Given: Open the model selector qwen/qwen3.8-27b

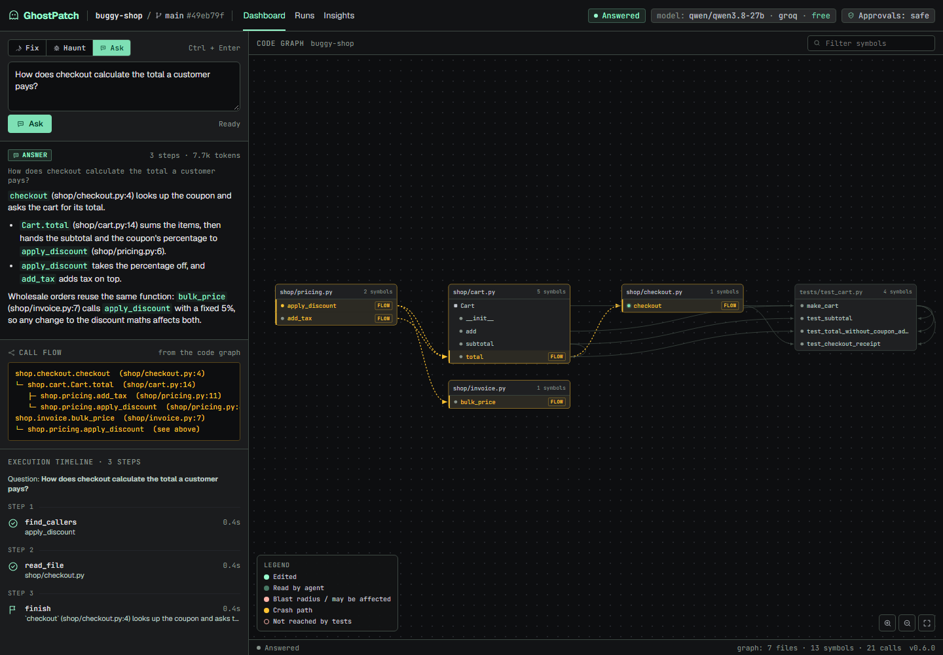Looking at the screenshot, I should (x=743, y=16).
